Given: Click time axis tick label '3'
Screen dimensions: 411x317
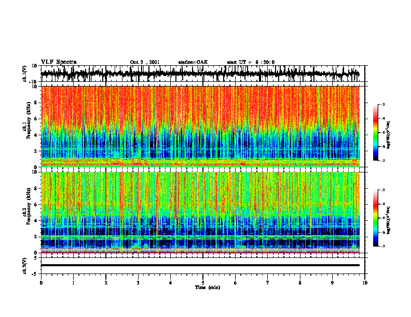Looking at the screenshot, I should point(138,283).
